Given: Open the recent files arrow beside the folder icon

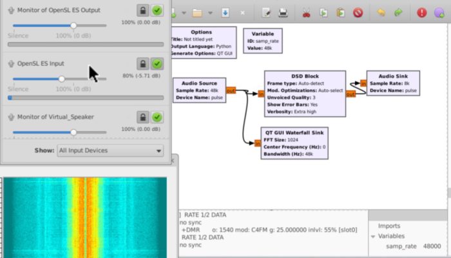Looking at the screenshot, I should [x=210, y=13].
